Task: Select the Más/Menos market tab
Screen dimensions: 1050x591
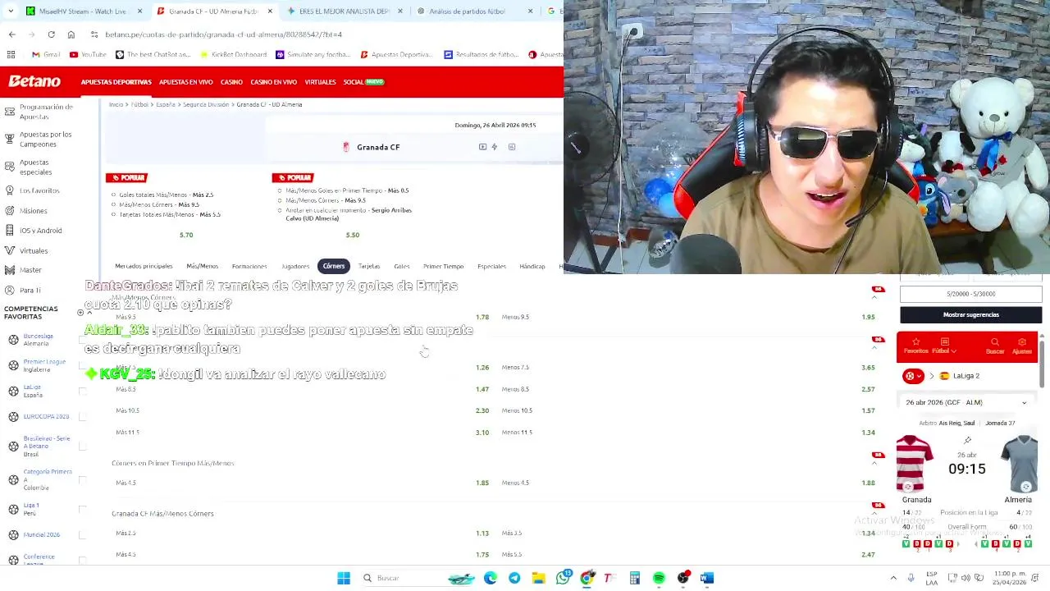Action: point(202,266)
